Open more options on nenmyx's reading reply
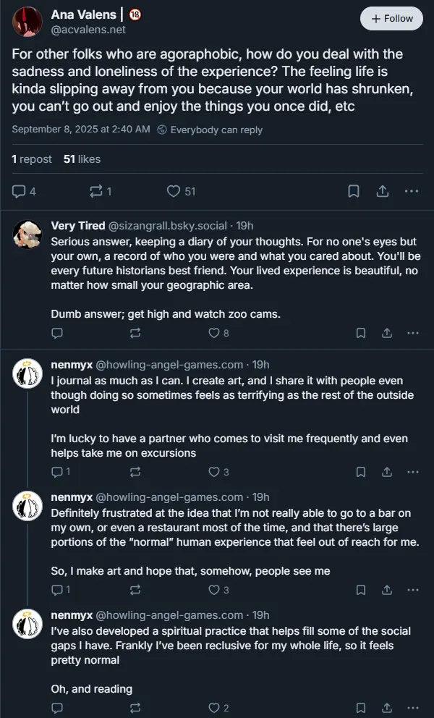The height and width of the screenshot is (718, 434). point(413,708)
